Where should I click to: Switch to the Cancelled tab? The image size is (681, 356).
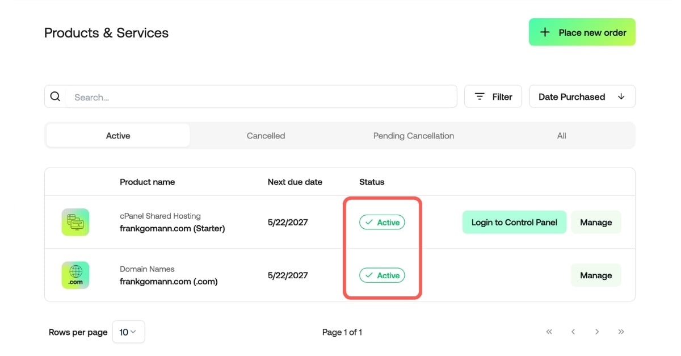[x=266, y=136]
